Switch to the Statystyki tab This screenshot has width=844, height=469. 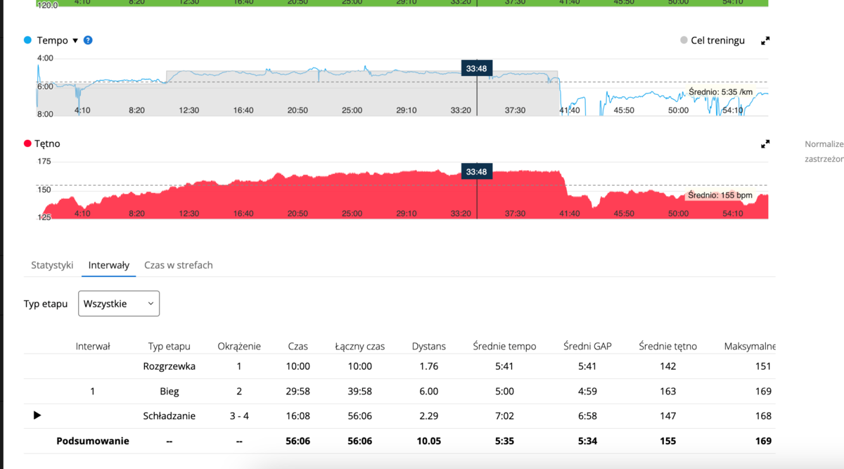(52, 265)
